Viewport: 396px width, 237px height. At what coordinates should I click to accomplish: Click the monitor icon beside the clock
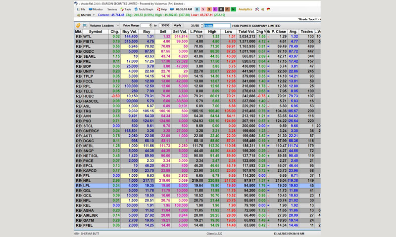coord(172,9)
